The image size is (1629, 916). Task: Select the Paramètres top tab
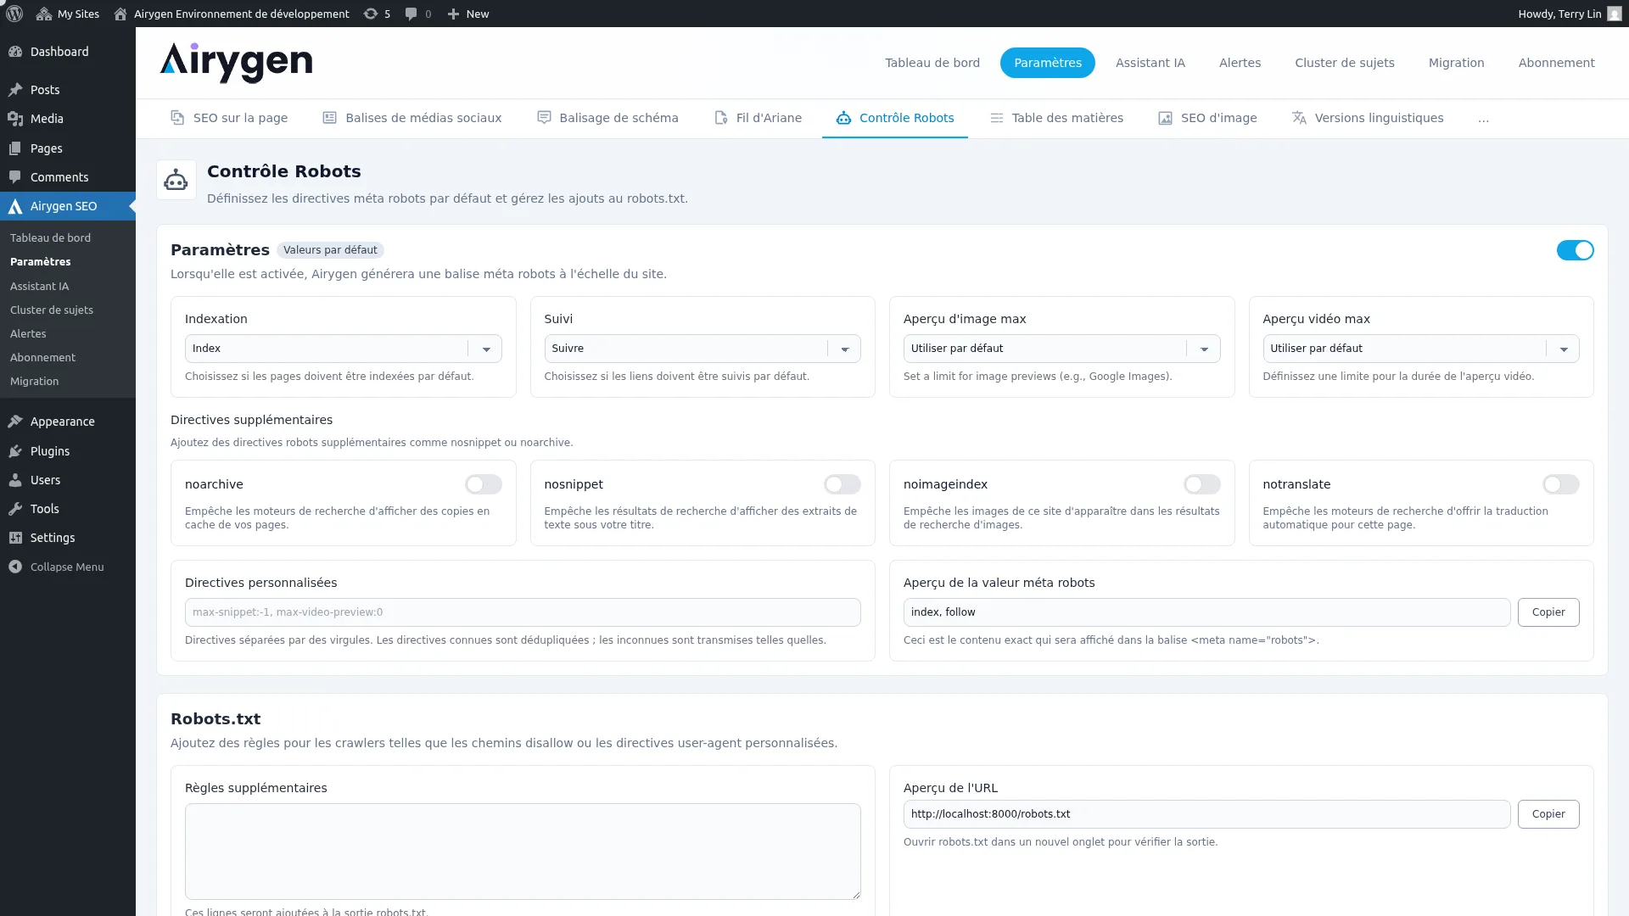(x=1048, y=63)
